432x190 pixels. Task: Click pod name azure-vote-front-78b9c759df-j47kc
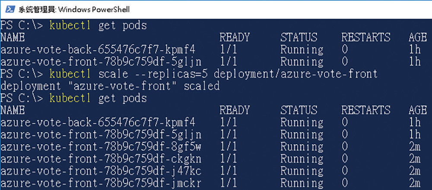101,171
